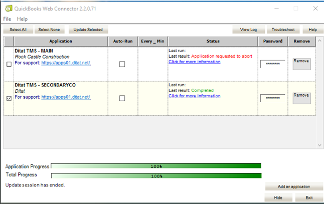This screenshot has height=204, width=324.
Task: Enable Auto-Run for Ditat TMS - MAIN
Action: 122,64
